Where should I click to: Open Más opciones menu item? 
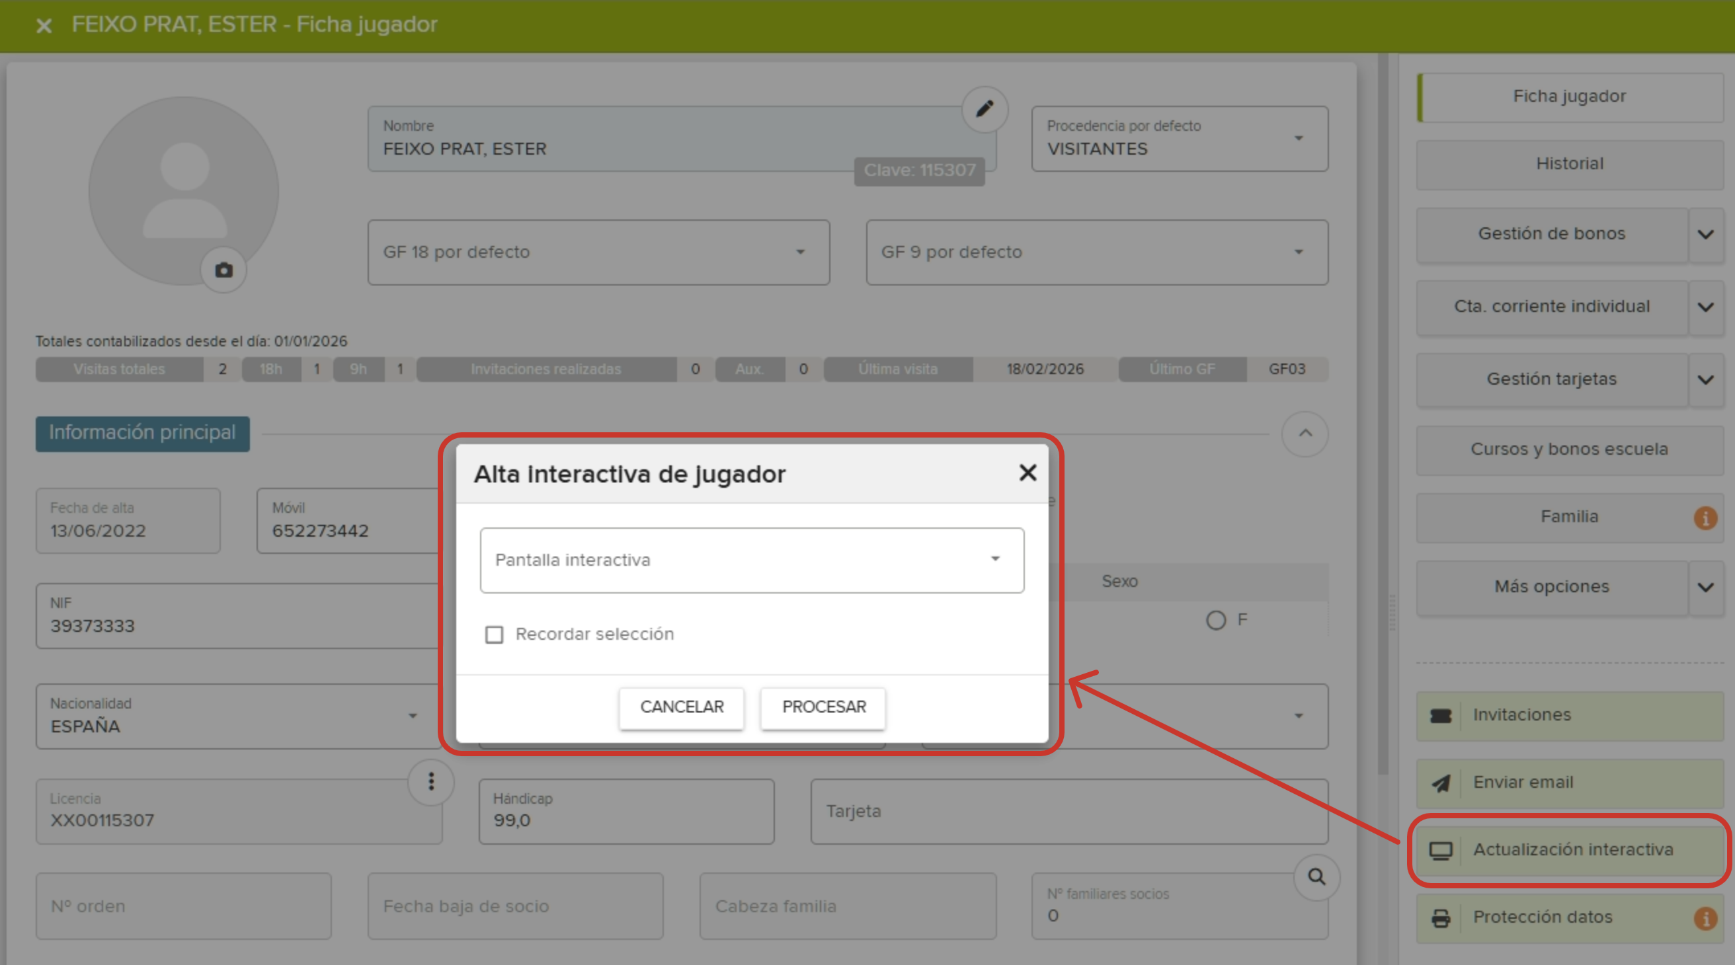coord(1552,587)
